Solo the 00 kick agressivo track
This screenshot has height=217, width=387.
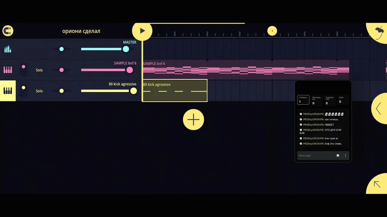click(39, 91)
